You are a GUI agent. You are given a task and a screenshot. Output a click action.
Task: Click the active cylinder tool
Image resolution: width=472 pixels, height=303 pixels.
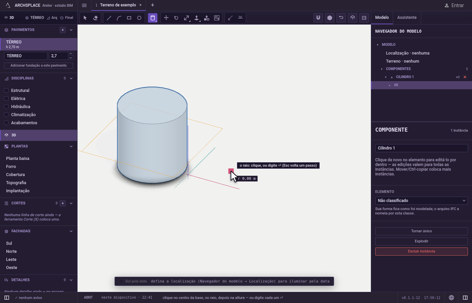coord(153,18)
